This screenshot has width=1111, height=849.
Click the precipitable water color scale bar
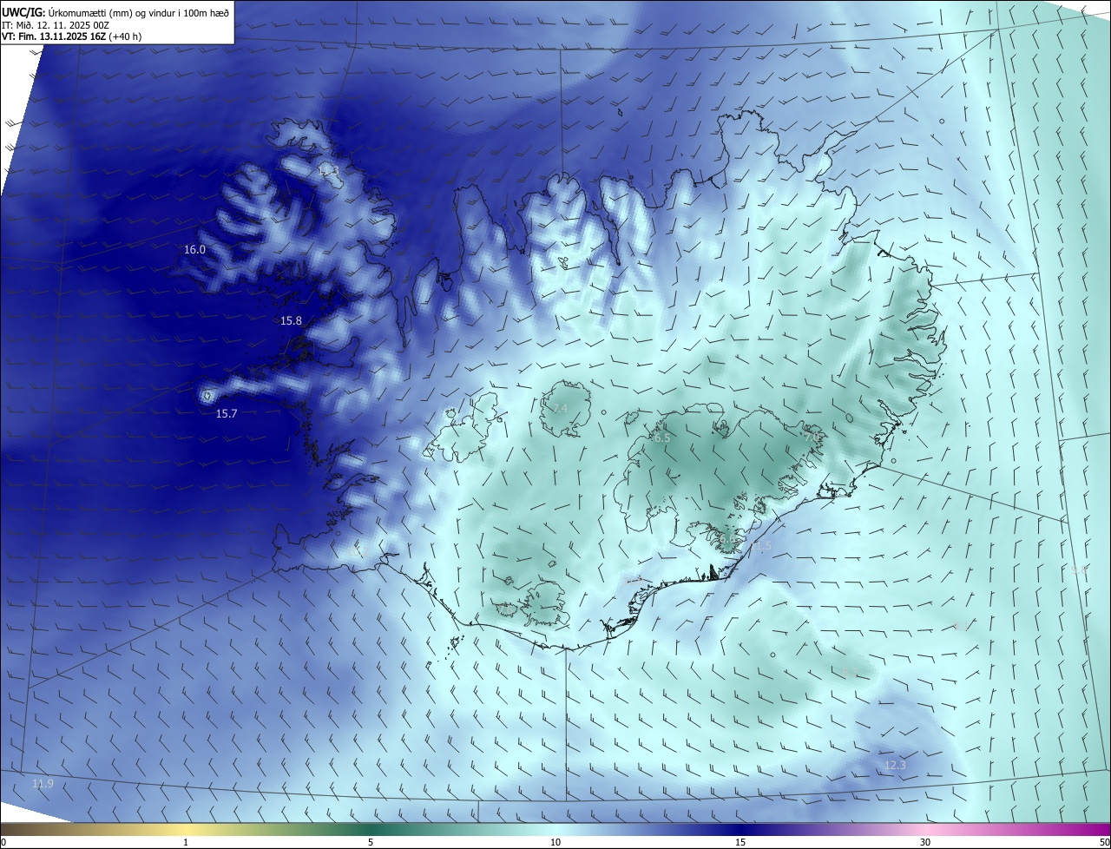click(x=555, y=830)
